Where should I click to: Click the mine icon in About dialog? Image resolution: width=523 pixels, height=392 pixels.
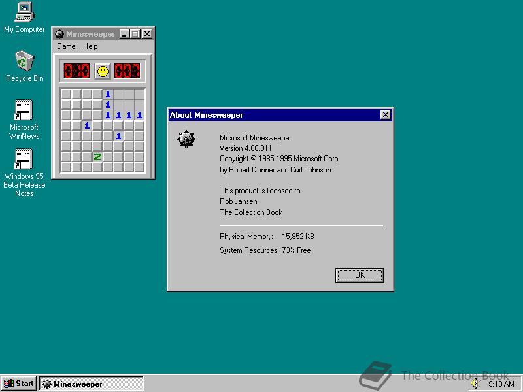tap(186, 139)
